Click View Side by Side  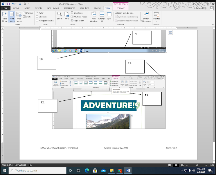click(x=124, y=13)
